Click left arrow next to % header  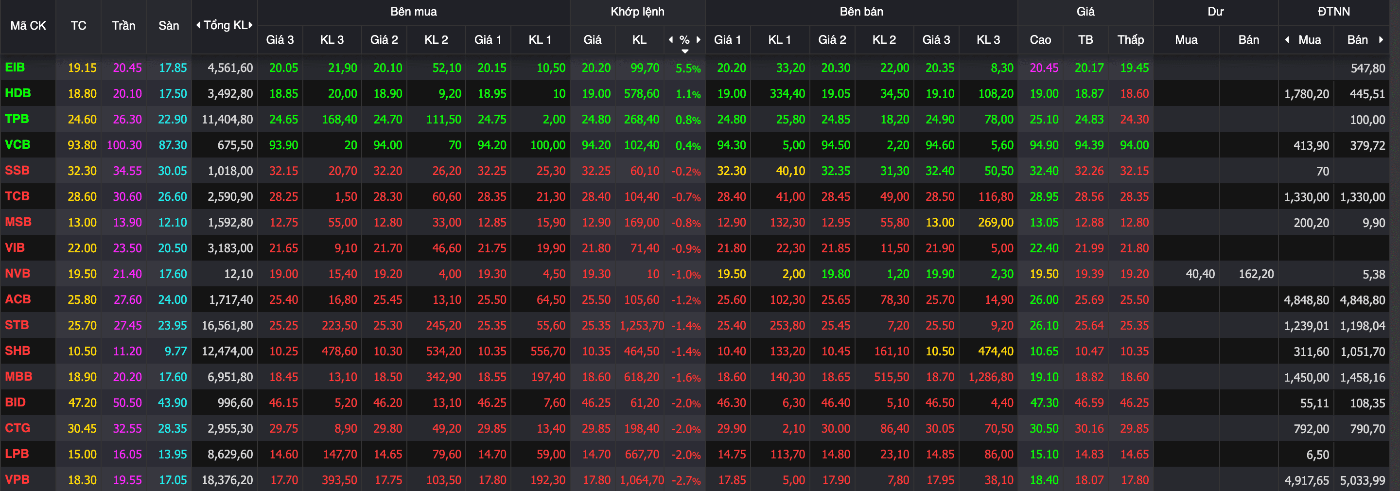coord(671,39)
